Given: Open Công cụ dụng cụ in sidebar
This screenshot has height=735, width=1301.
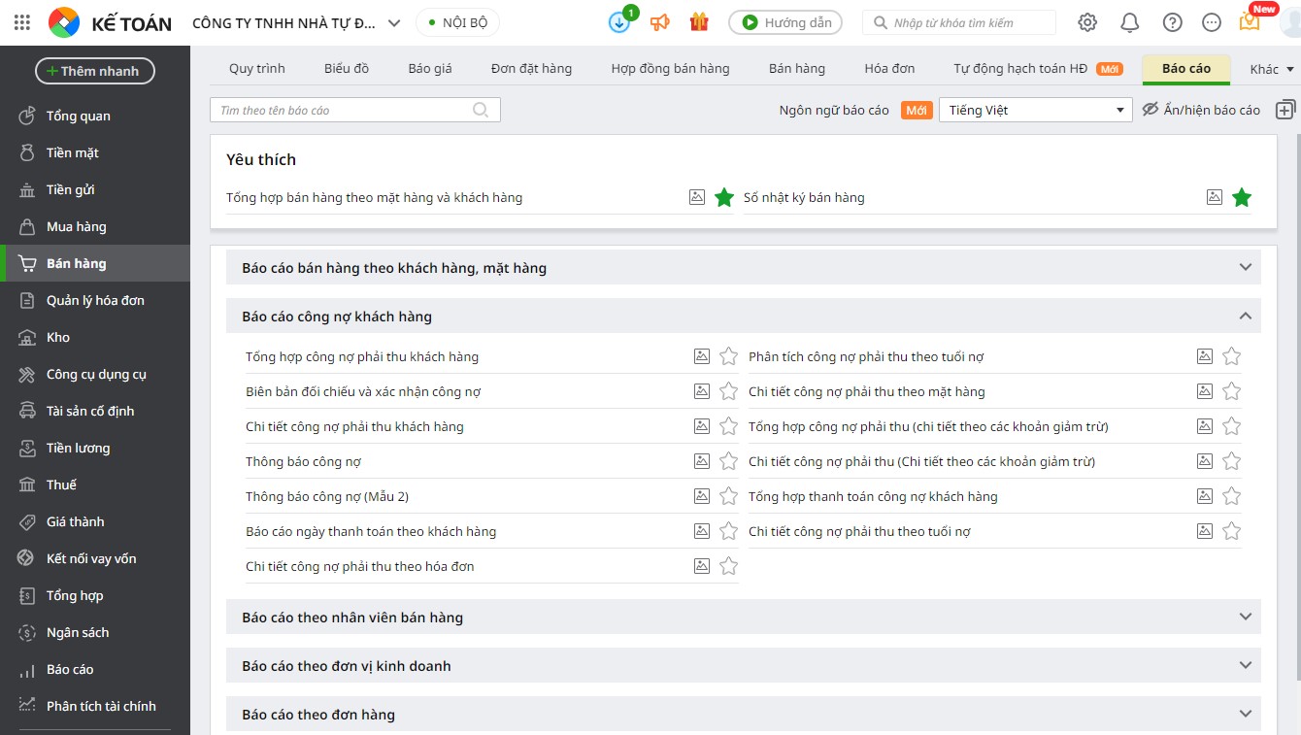Looking at the screenshot, I should pyautogui.click(x=95, y=374).
